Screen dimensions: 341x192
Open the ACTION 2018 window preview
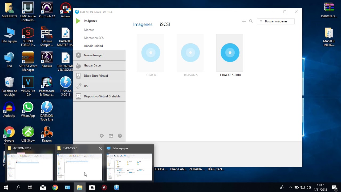pos(30,163)
